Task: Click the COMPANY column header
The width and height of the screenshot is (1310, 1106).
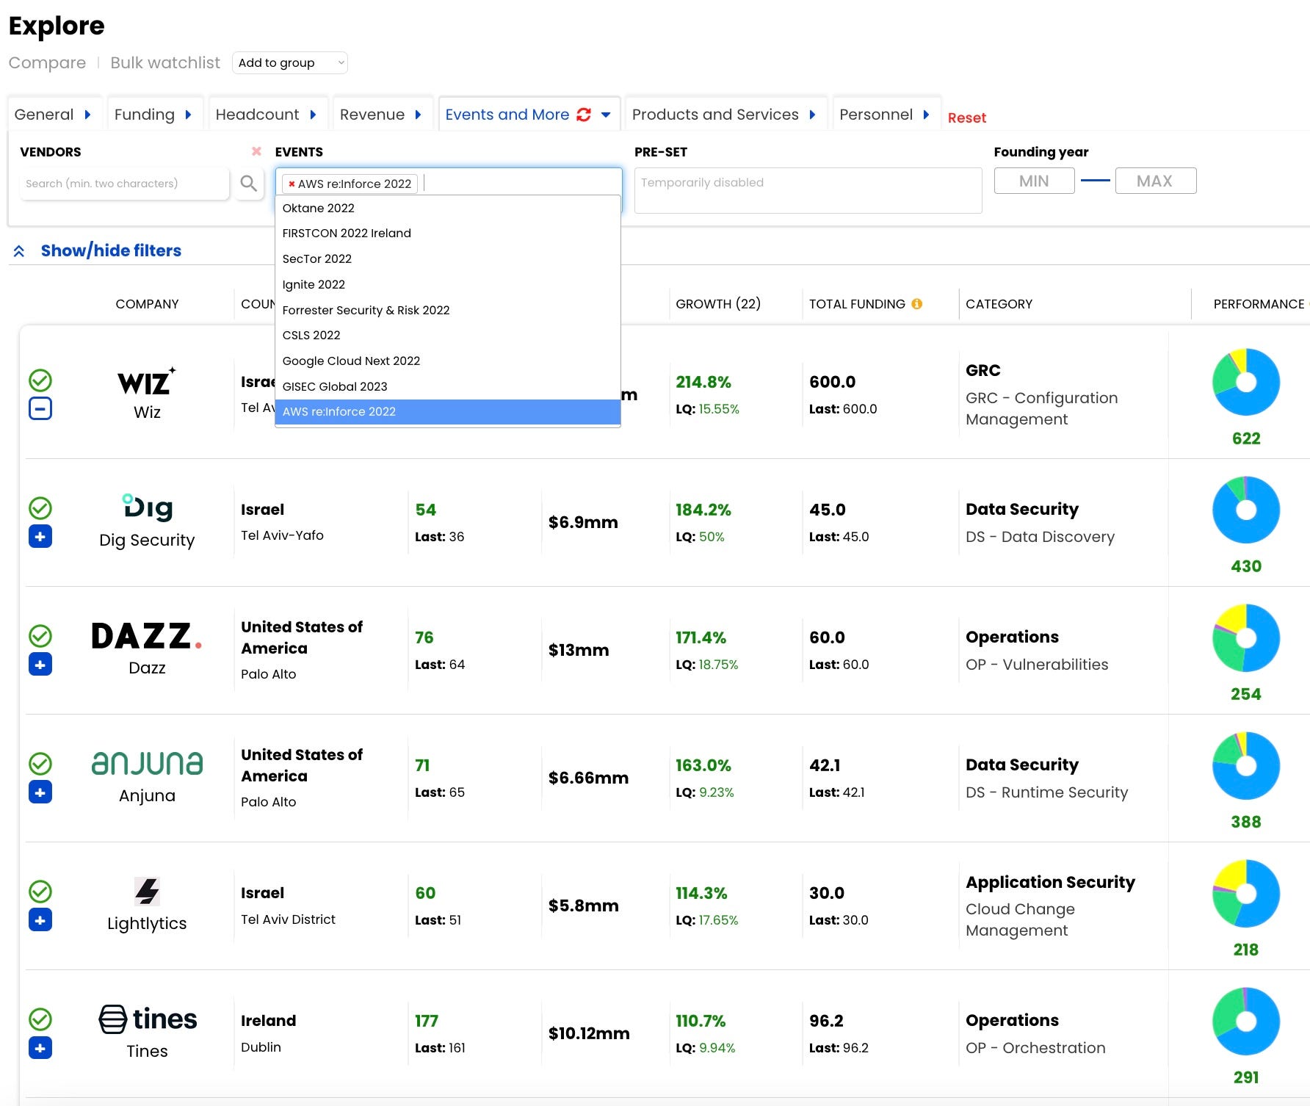Action: click(147, 304)
